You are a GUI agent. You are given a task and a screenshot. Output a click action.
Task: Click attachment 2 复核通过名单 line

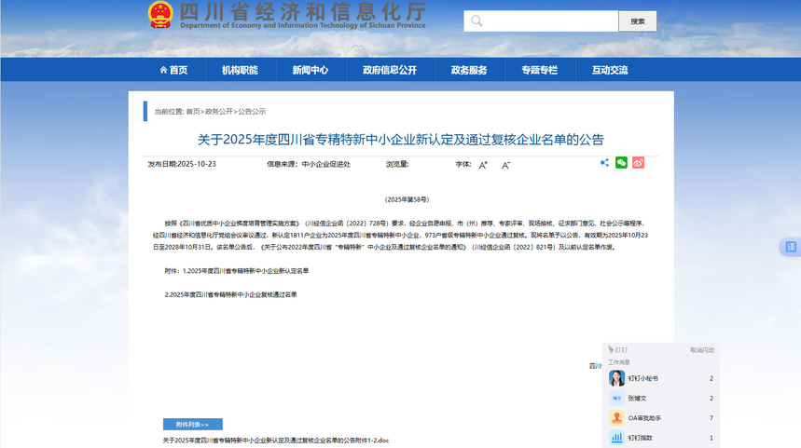pyautogui.click(x=230, y=294)
